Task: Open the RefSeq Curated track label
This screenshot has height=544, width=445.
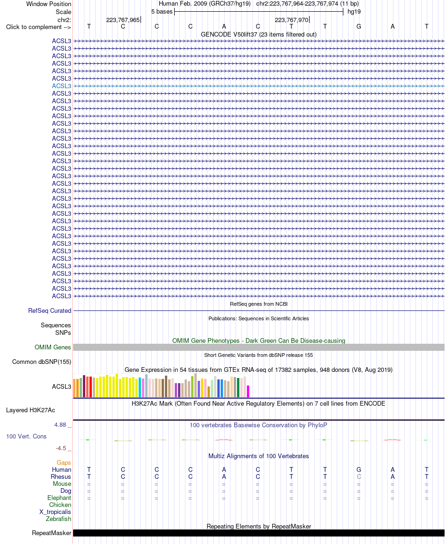Action: pos(50,311)
